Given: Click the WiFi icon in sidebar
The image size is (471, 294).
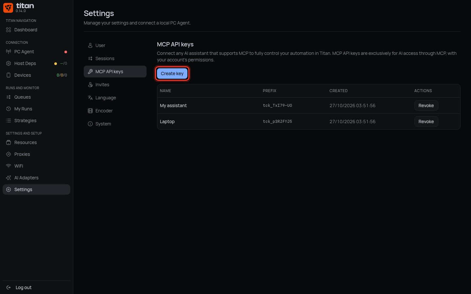Looking at the screenshot, I should [9, 166].
